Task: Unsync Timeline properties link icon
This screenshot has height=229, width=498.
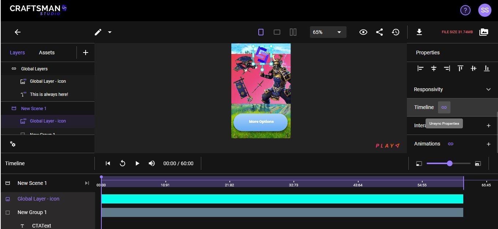Action: click(444, 107)
